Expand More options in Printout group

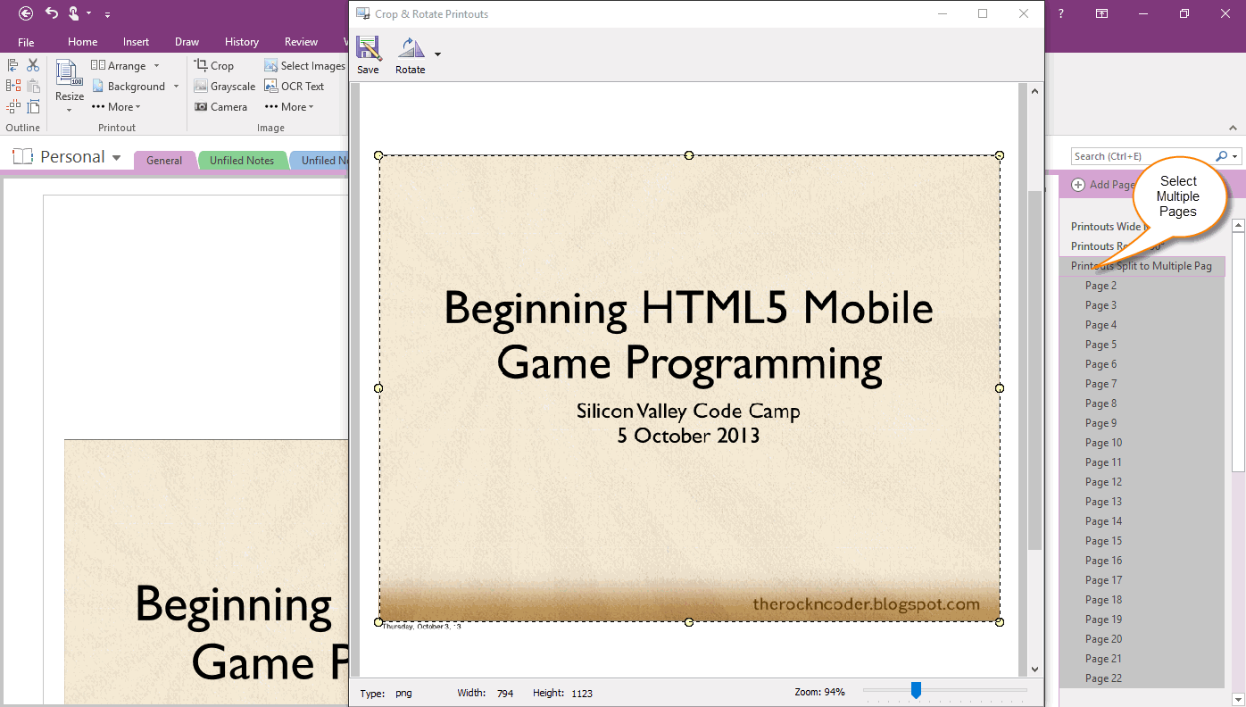coord(116,107)
